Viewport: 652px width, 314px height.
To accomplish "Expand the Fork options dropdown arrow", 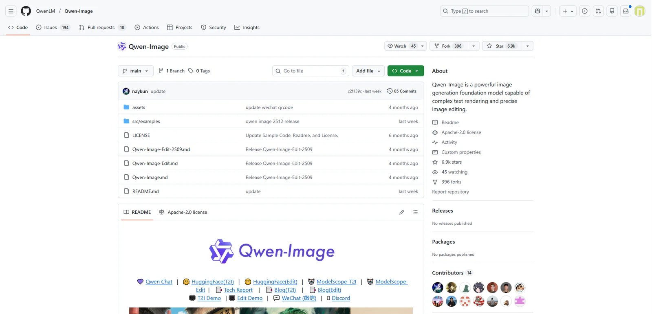I will point(474,46).
